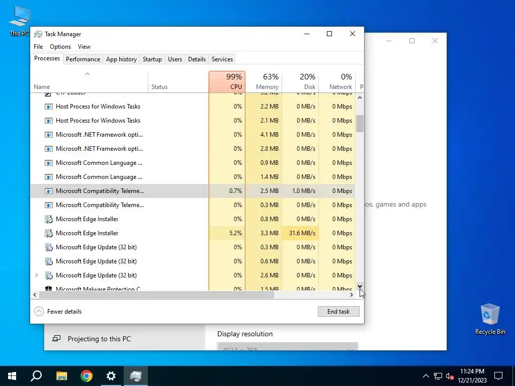Click the vertical scrollbar down arrow
Viewport: 515px width, 386px height.
(x=360, y=286)
